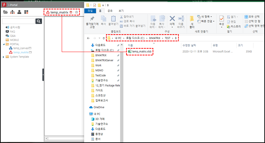This screenshot has height=143, width=265.
Task: Collapse the PORTAL folder node
Action: coord(4,44)
